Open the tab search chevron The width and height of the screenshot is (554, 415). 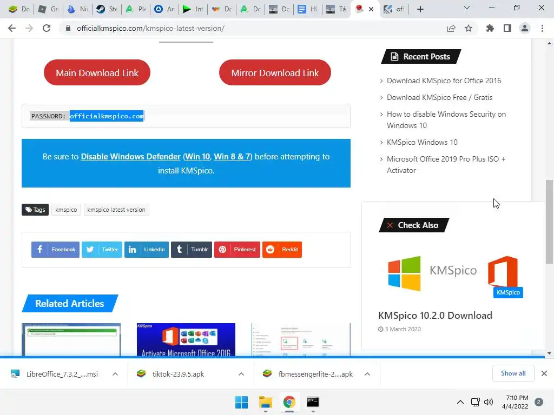point(467,8)
